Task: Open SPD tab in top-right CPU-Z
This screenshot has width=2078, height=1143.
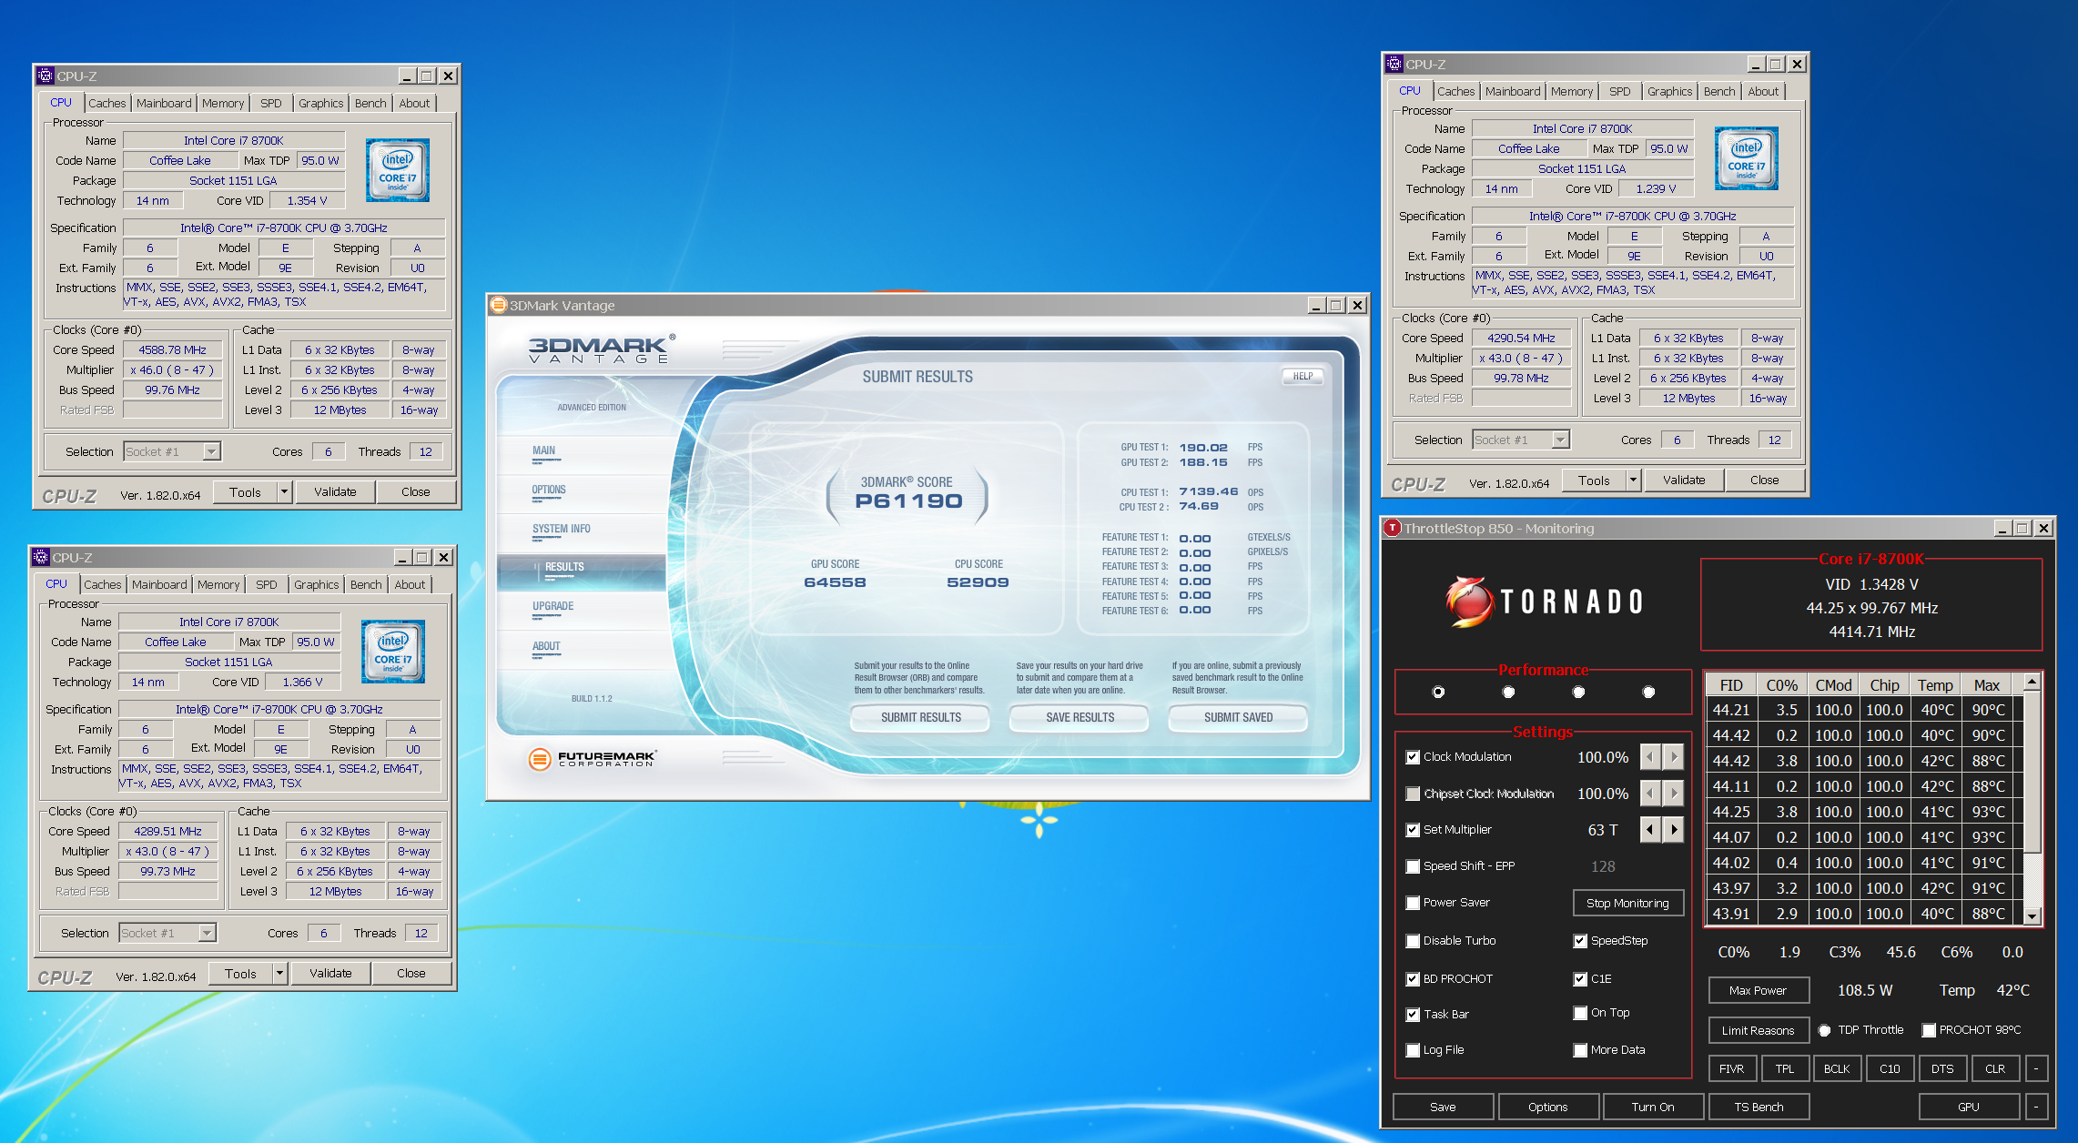Action: (1619, 91)
